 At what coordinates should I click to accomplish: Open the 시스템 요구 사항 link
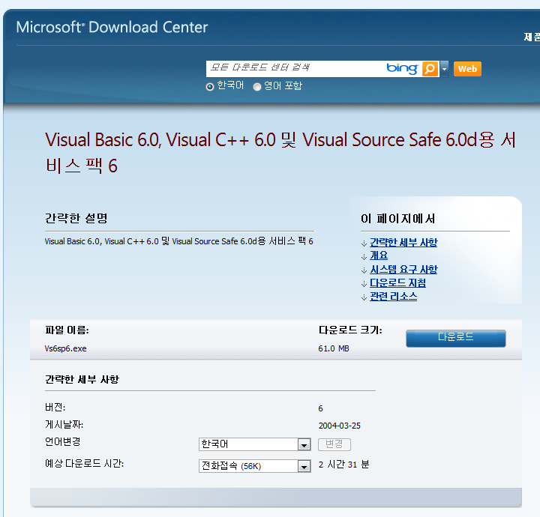pos(403,269)
